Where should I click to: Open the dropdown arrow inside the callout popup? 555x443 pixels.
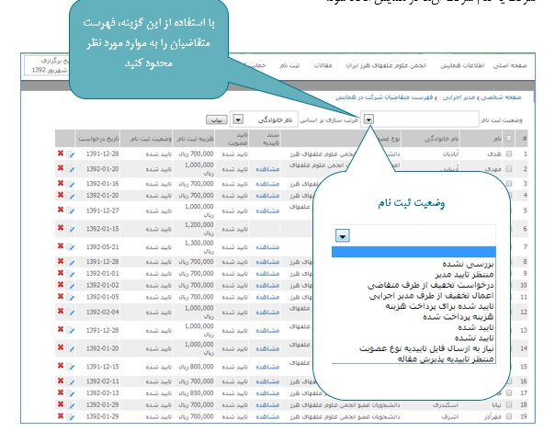[x=342, y=236]
